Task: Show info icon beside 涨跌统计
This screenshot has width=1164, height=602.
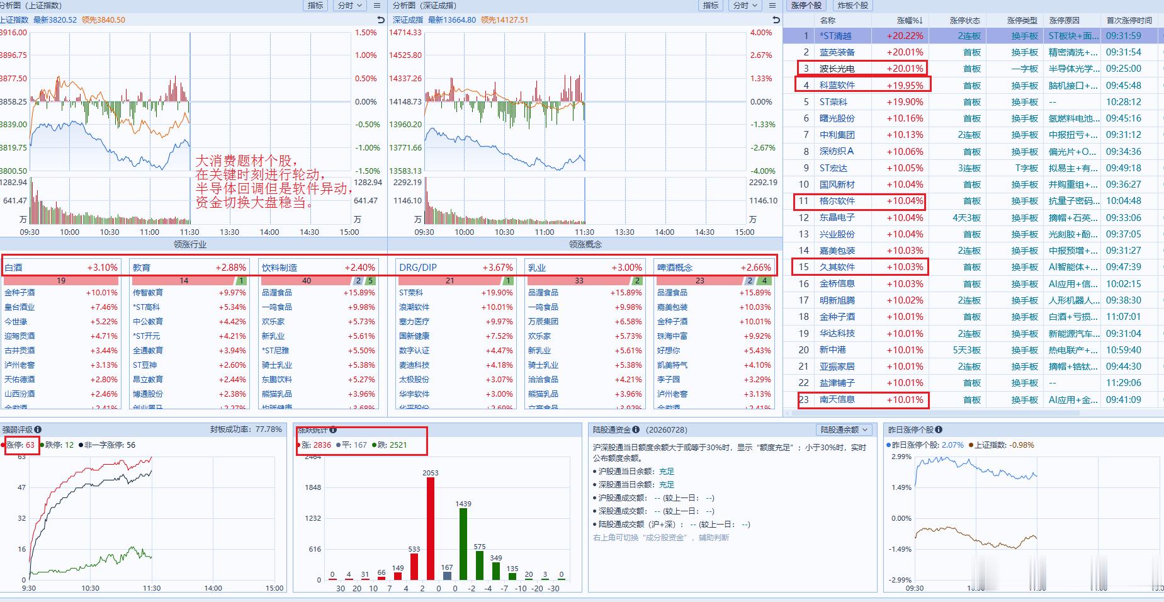Action: tap(333, 430)
